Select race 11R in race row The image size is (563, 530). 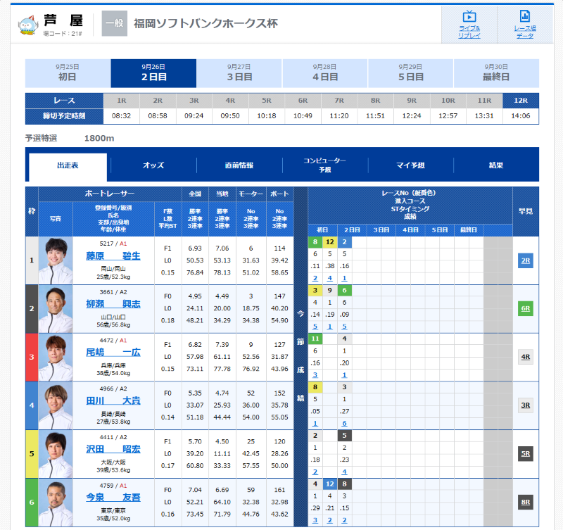(484, 100)
